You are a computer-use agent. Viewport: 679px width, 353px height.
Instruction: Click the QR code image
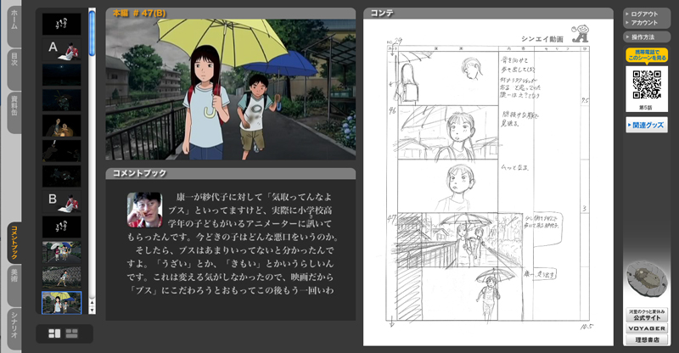pyautogui.click(x=647, y=85)
